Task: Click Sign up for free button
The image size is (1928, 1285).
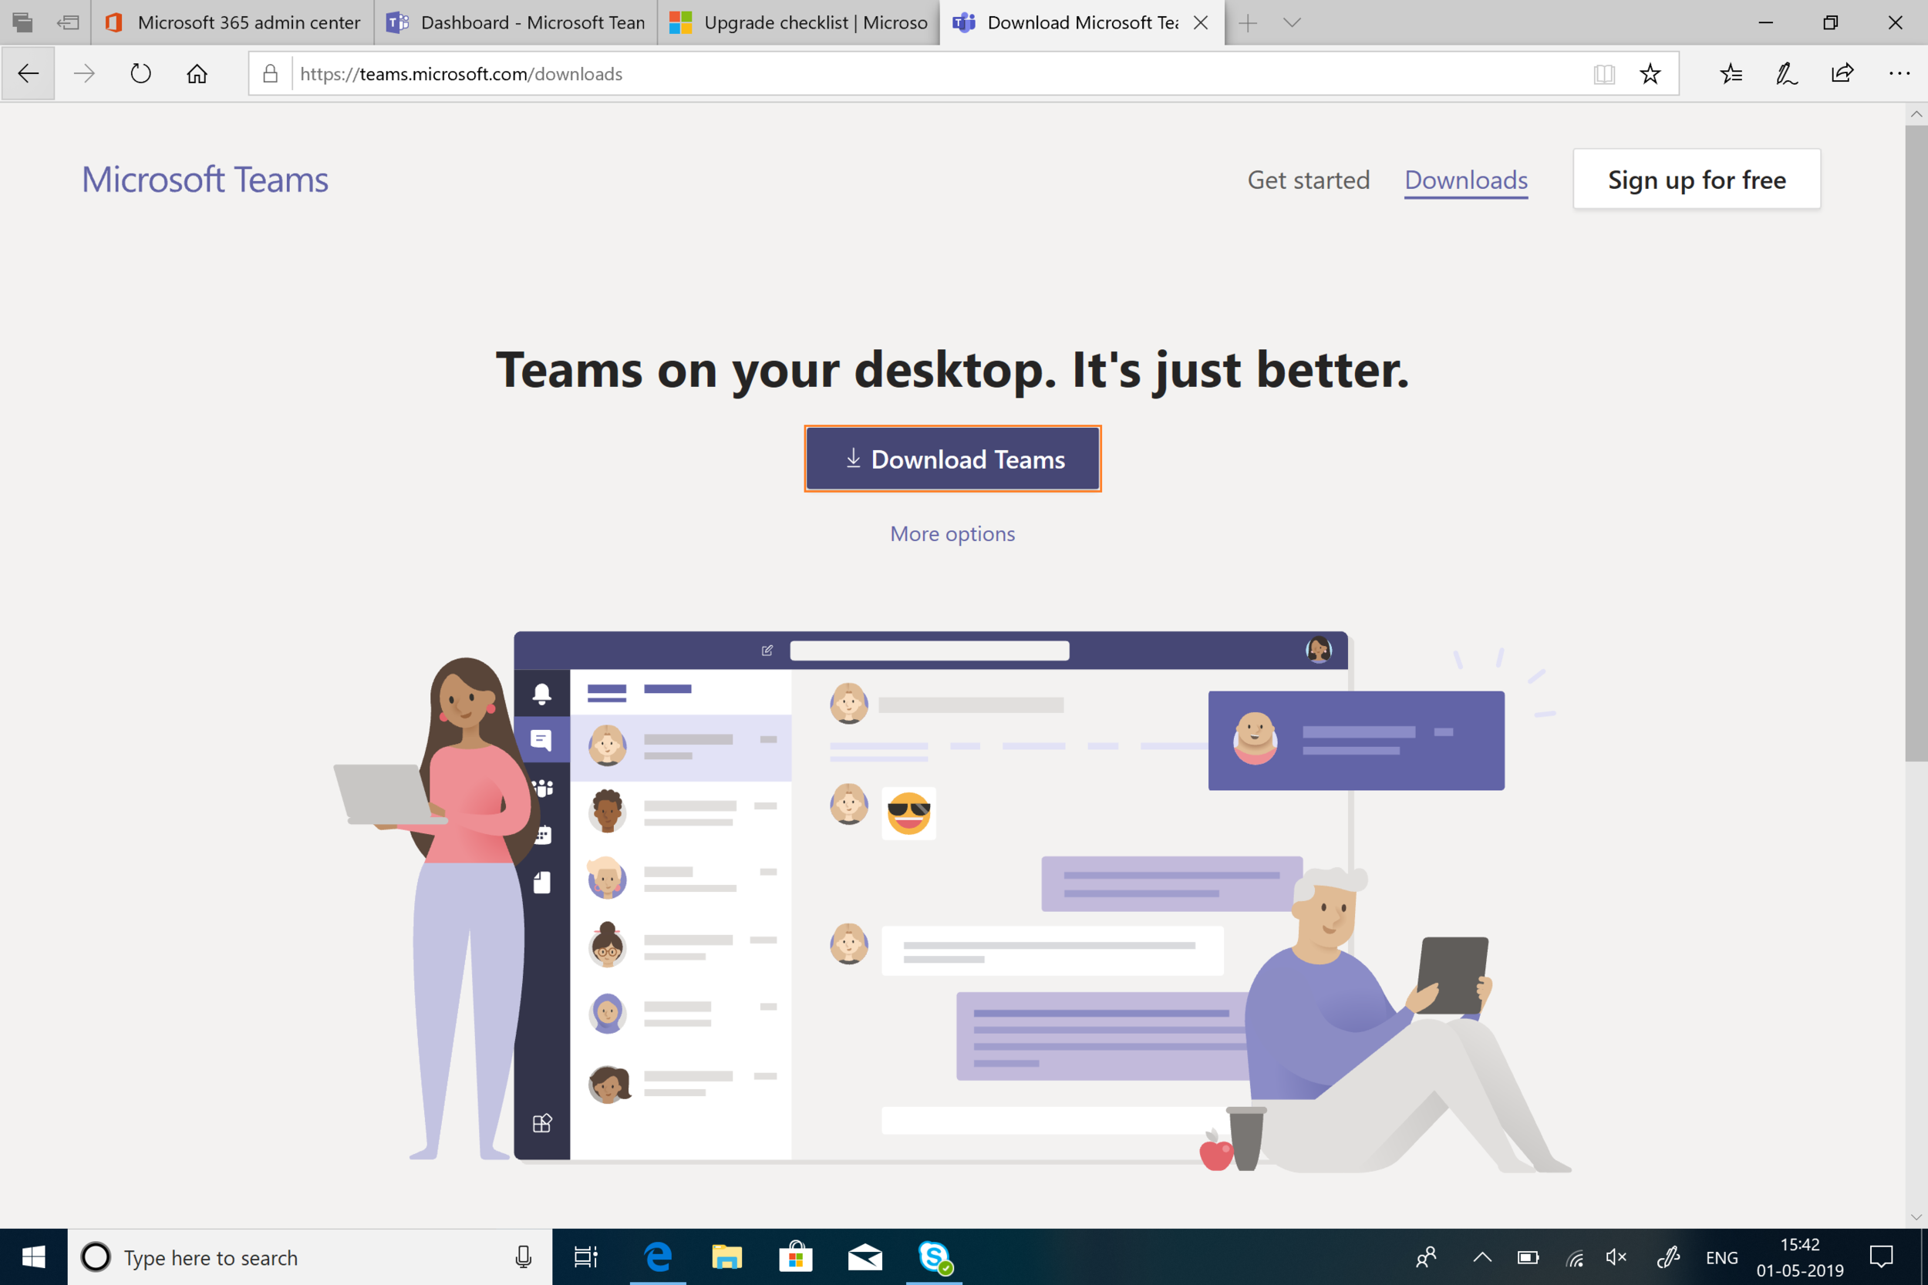Action: point(1697,179)
